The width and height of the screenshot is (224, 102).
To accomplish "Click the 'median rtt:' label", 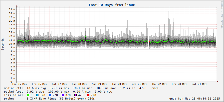I will coord(13,88).
